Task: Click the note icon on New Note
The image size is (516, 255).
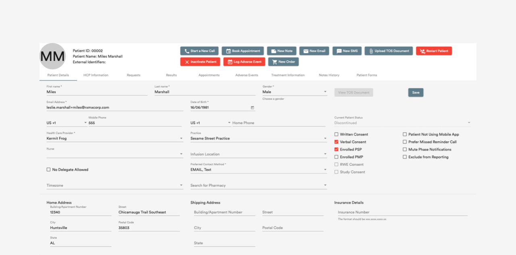Action: pyautogui.click(x=274, y=51)
